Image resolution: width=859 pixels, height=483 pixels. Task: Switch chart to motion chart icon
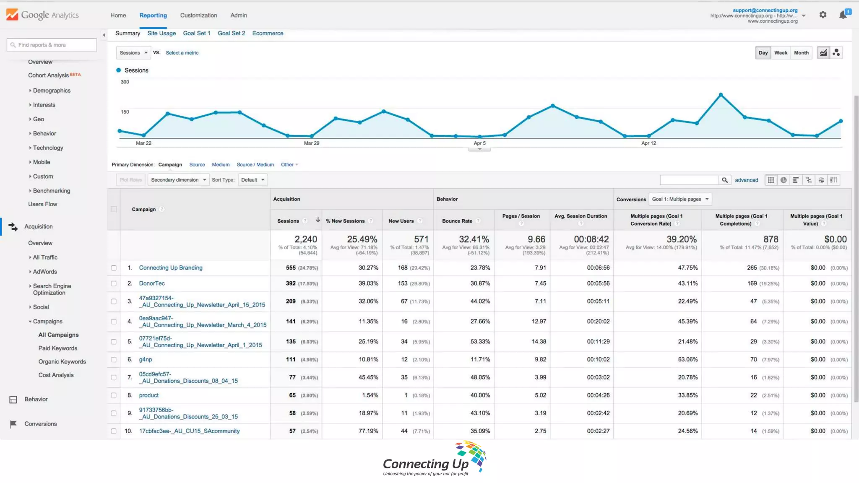pyautogui.click(x=836, y=52)
